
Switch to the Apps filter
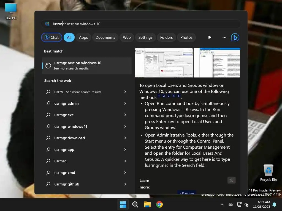tap(83, 37)
